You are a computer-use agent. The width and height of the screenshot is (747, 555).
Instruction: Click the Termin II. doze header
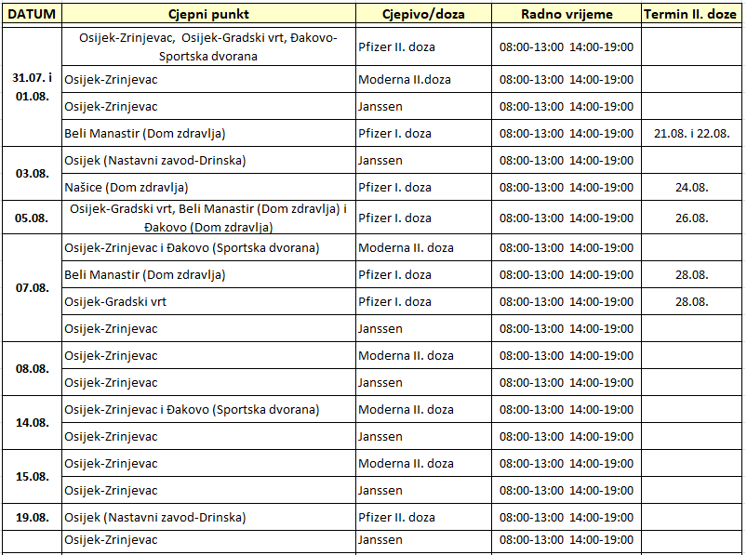point(691,15)
